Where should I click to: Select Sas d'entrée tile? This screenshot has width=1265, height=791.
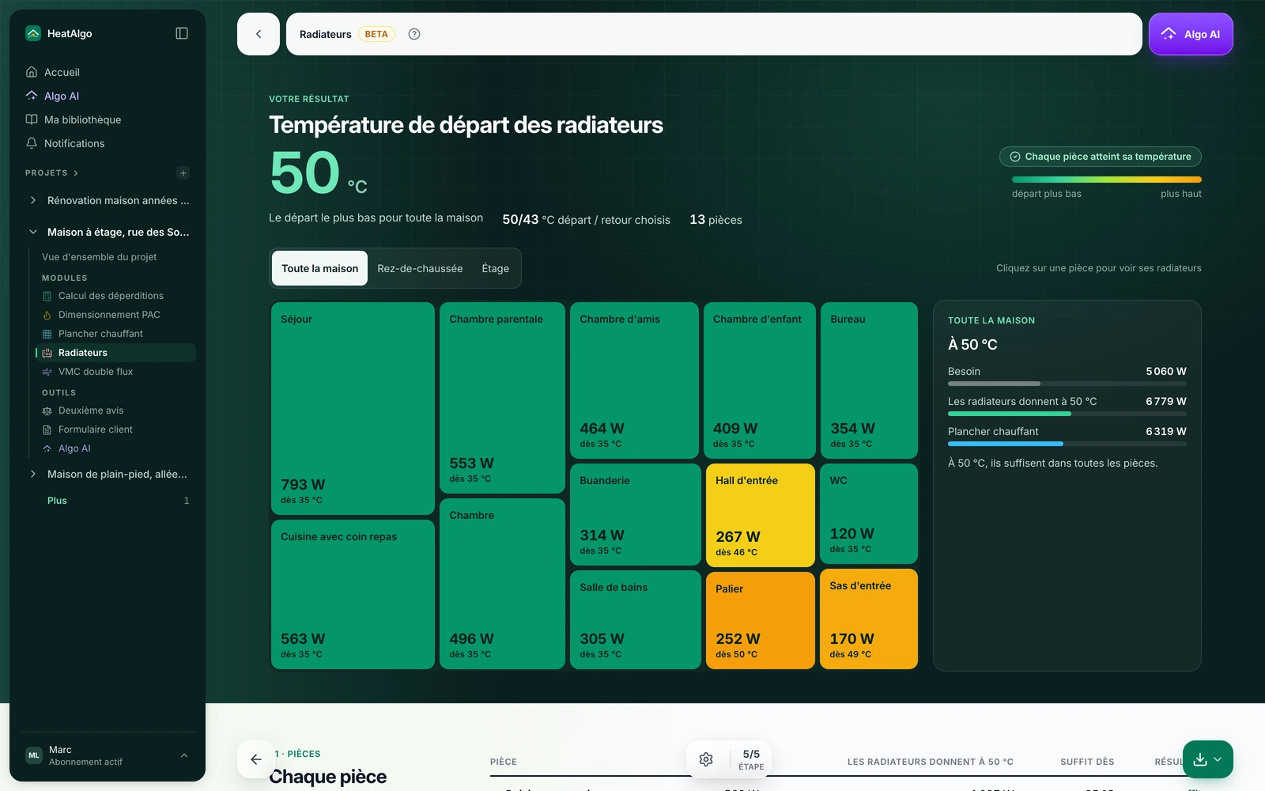click(x=869, y=619)
